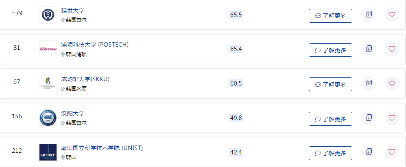Click the Hanyang University logo thumbnail
Viewport: 406px width, 167px height.
click(x=48, y=118)
